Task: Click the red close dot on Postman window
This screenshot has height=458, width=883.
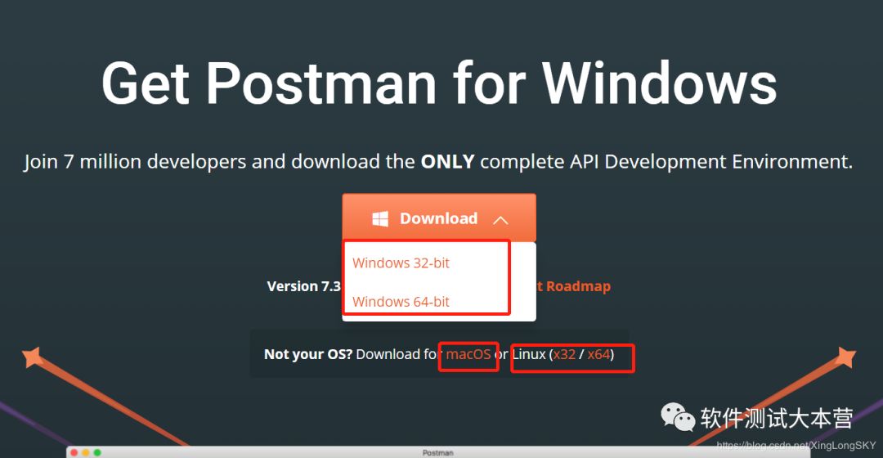Action: pyautogui.click(x=74, y=453)
